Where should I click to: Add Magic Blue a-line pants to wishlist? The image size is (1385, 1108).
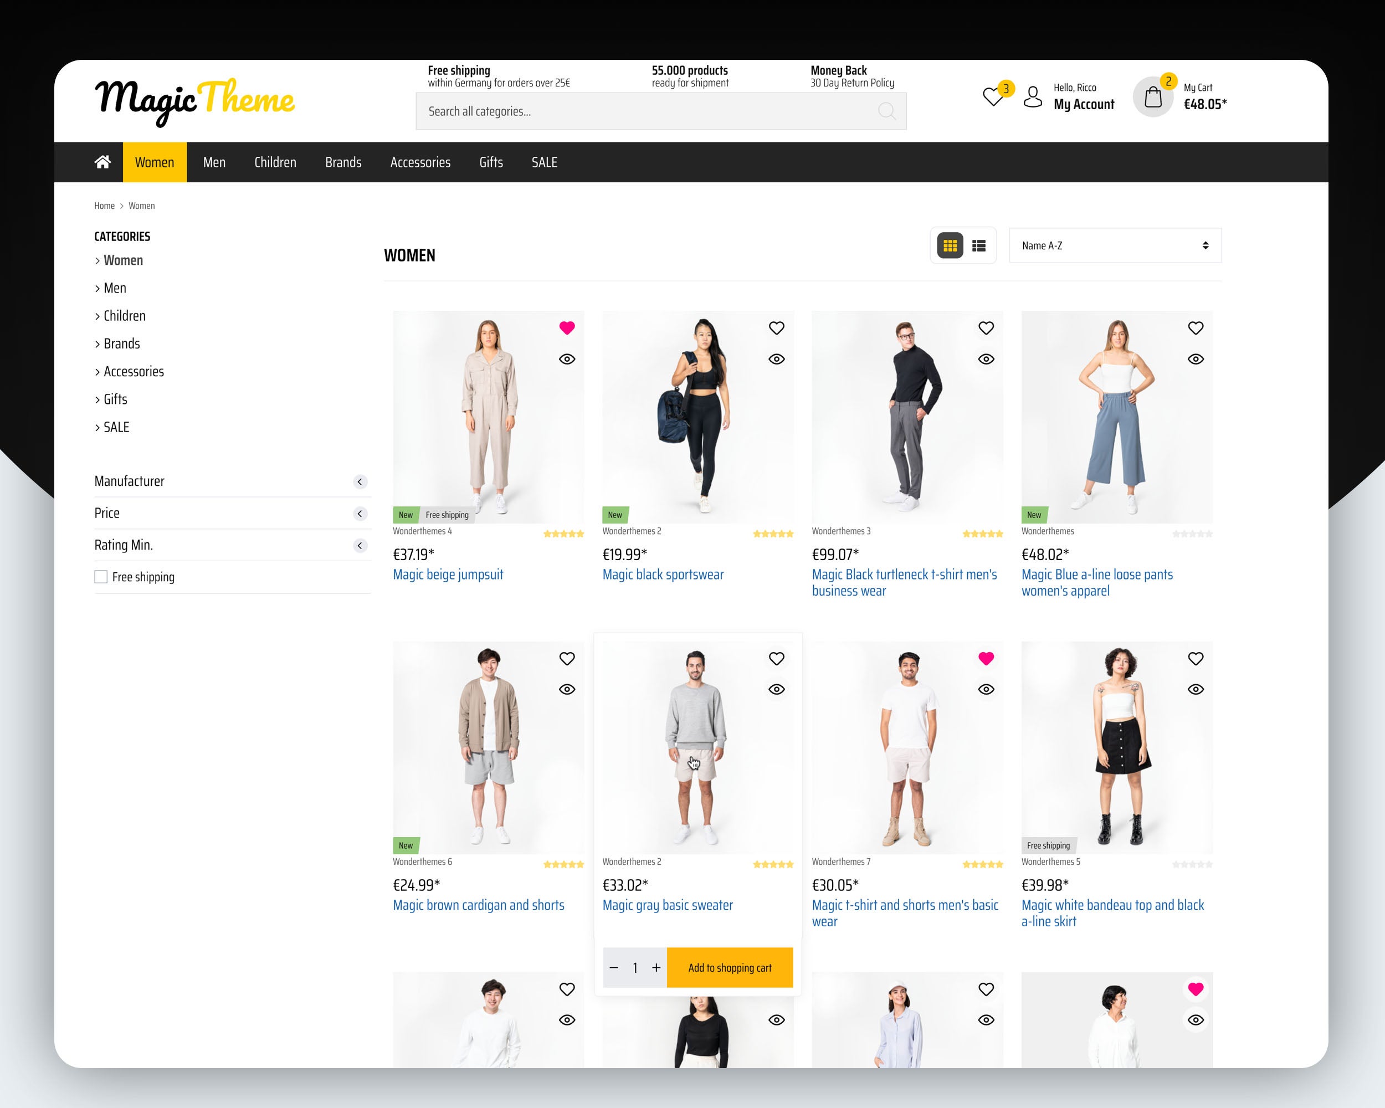[1196, 327]
